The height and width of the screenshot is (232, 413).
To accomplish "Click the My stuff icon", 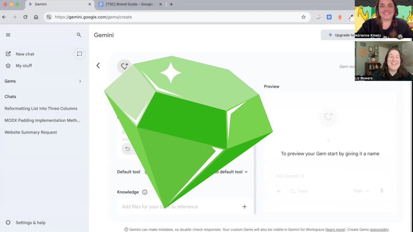I will [8, 65].
